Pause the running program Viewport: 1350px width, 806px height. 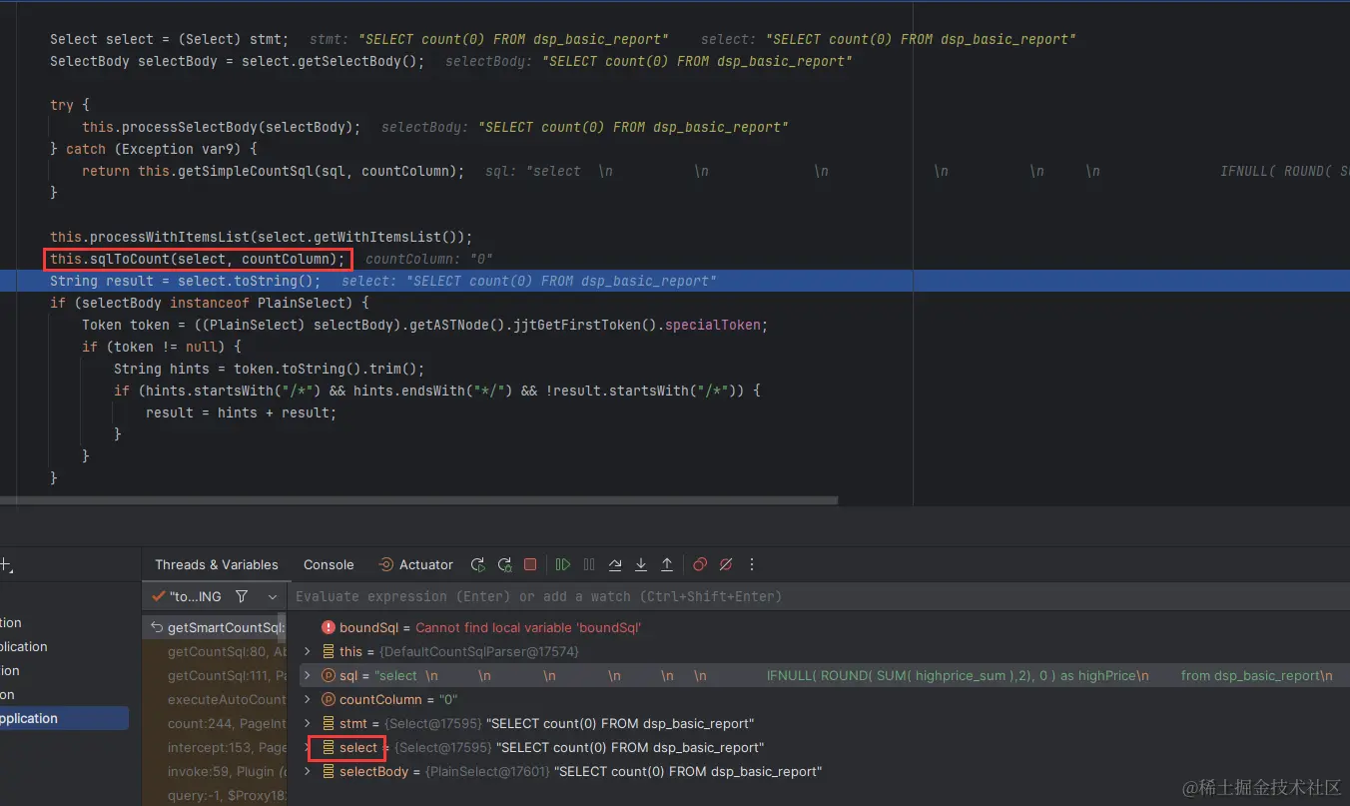[589, 564]
